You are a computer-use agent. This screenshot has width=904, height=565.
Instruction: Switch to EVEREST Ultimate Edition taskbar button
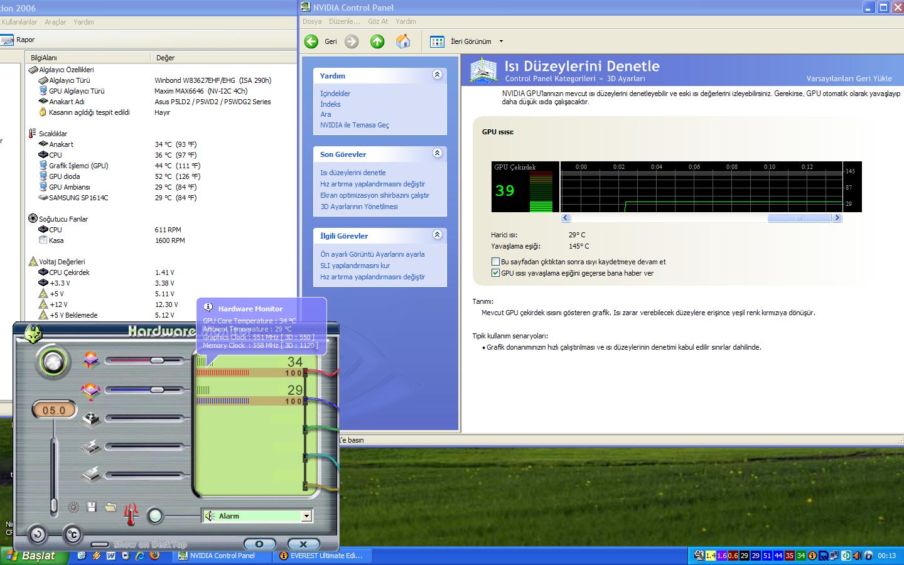coord(321,556)
